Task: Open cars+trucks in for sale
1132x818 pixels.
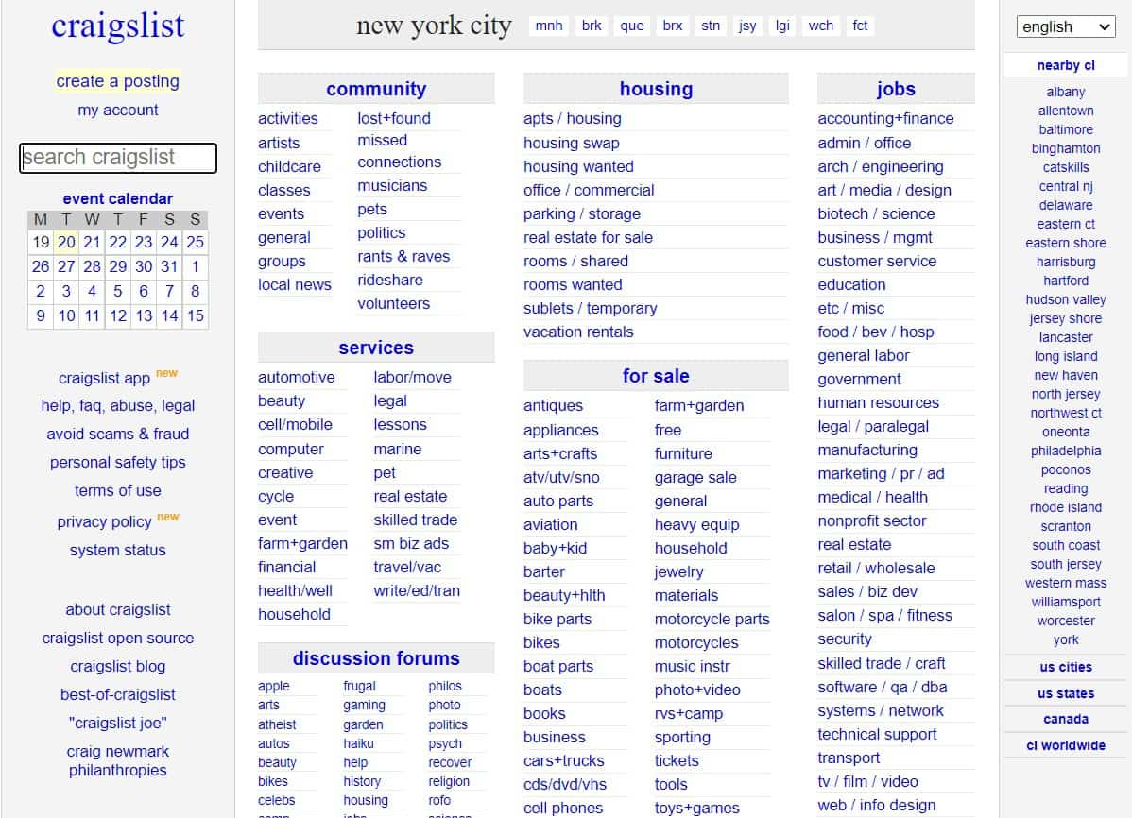Action: click(564, 761)
